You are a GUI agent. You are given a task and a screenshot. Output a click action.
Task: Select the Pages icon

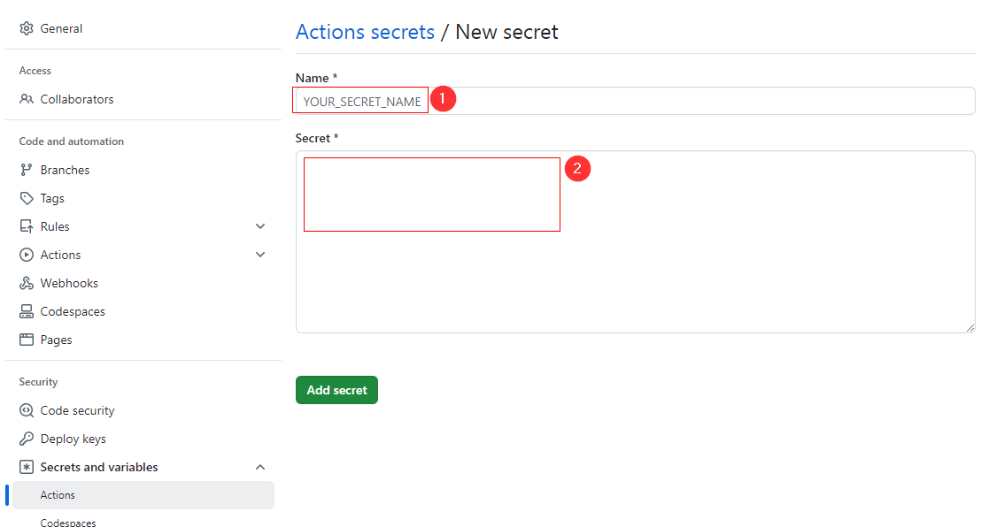tap(26, 339)
